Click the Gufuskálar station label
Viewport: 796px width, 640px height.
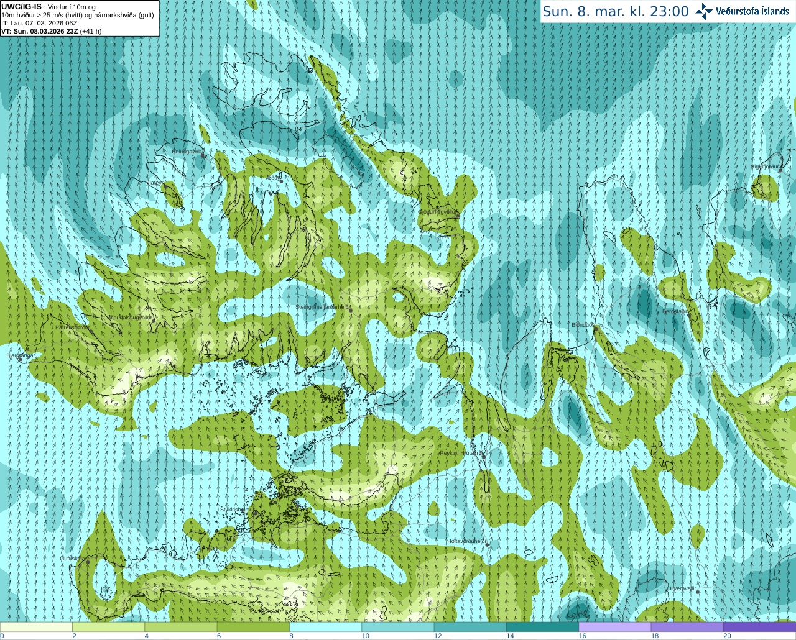(73, 559)
